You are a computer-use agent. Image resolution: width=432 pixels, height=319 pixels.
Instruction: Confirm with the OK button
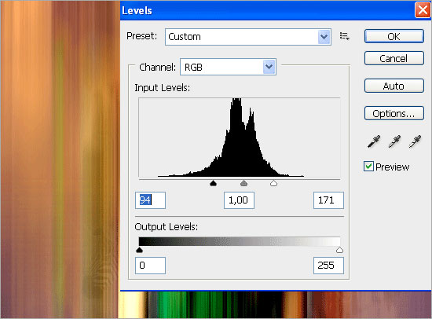coord(394,36)
